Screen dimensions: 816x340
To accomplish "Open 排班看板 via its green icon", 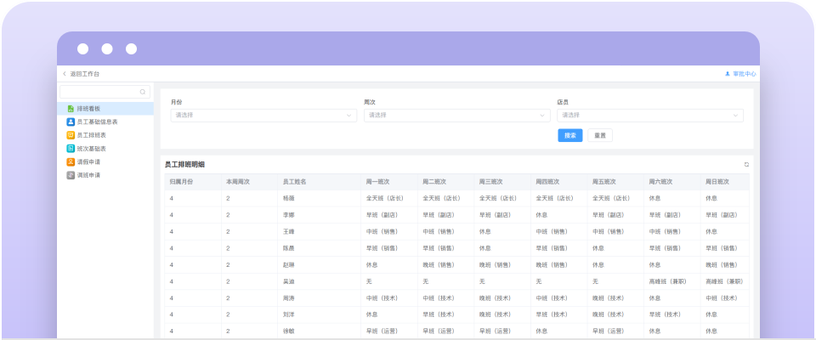I will click(71, 109).
